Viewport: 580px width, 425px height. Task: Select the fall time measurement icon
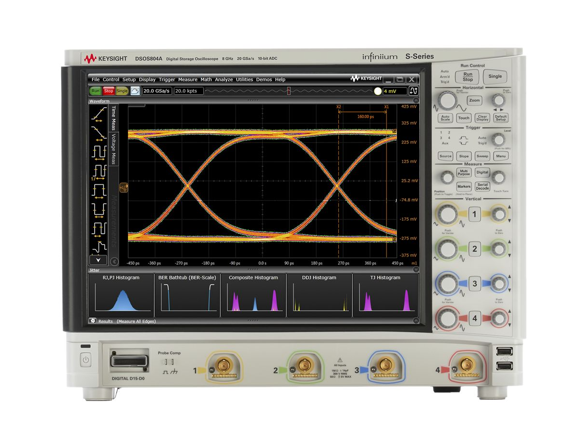click(99, 133)
